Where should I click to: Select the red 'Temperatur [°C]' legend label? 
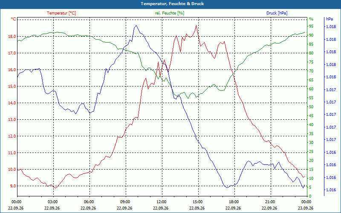[61, 13]
